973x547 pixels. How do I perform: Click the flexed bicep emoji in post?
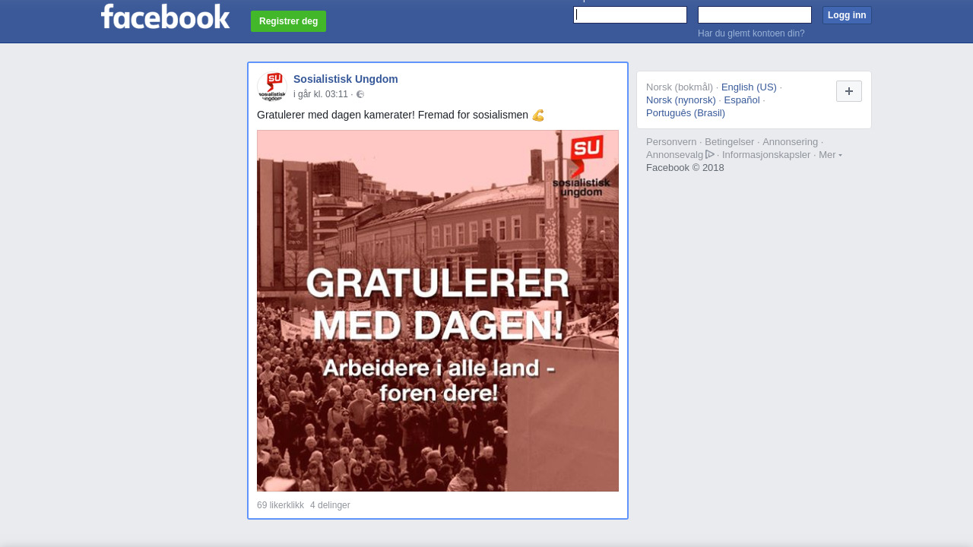(x=538, y=115)
